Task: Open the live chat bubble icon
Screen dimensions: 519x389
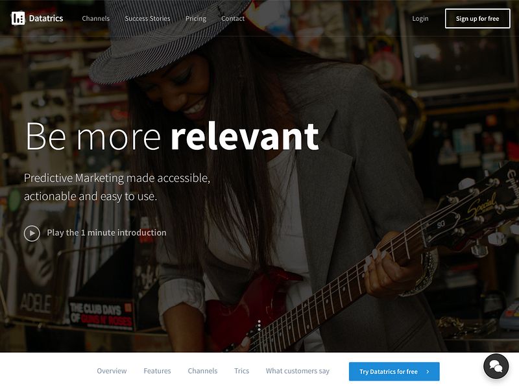Action: coord(496,366)
